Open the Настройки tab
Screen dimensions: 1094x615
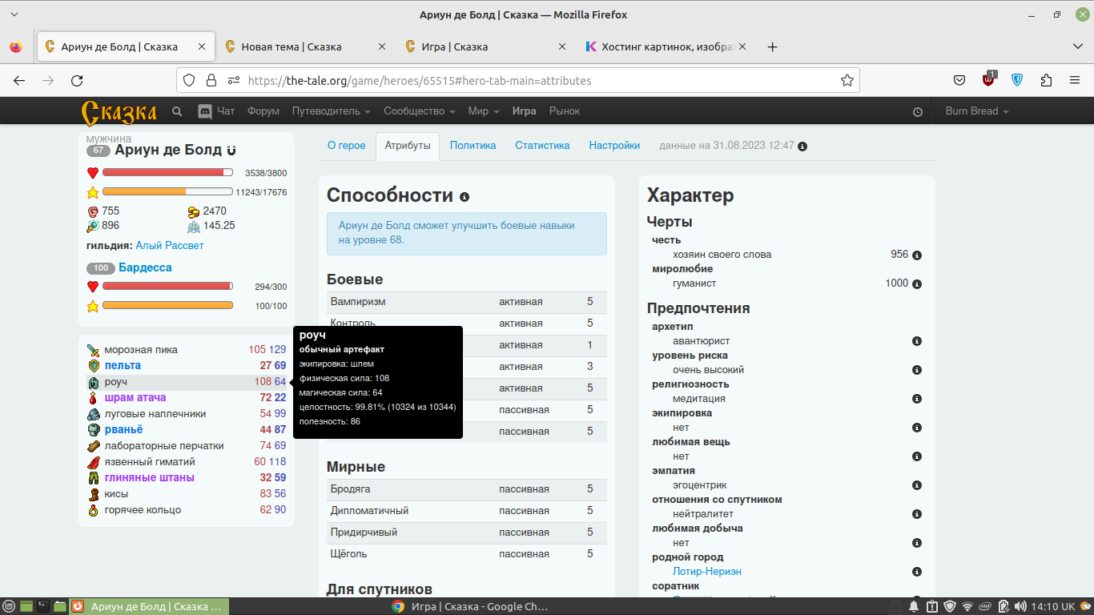pyautogui.click(x=614, y=146)
